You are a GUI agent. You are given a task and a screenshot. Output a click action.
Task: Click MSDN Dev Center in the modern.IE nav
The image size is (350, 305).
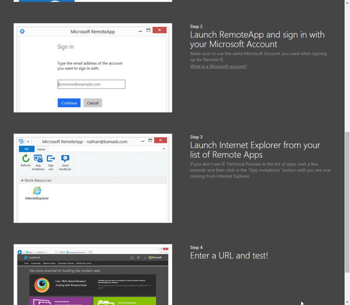(84, 263)
